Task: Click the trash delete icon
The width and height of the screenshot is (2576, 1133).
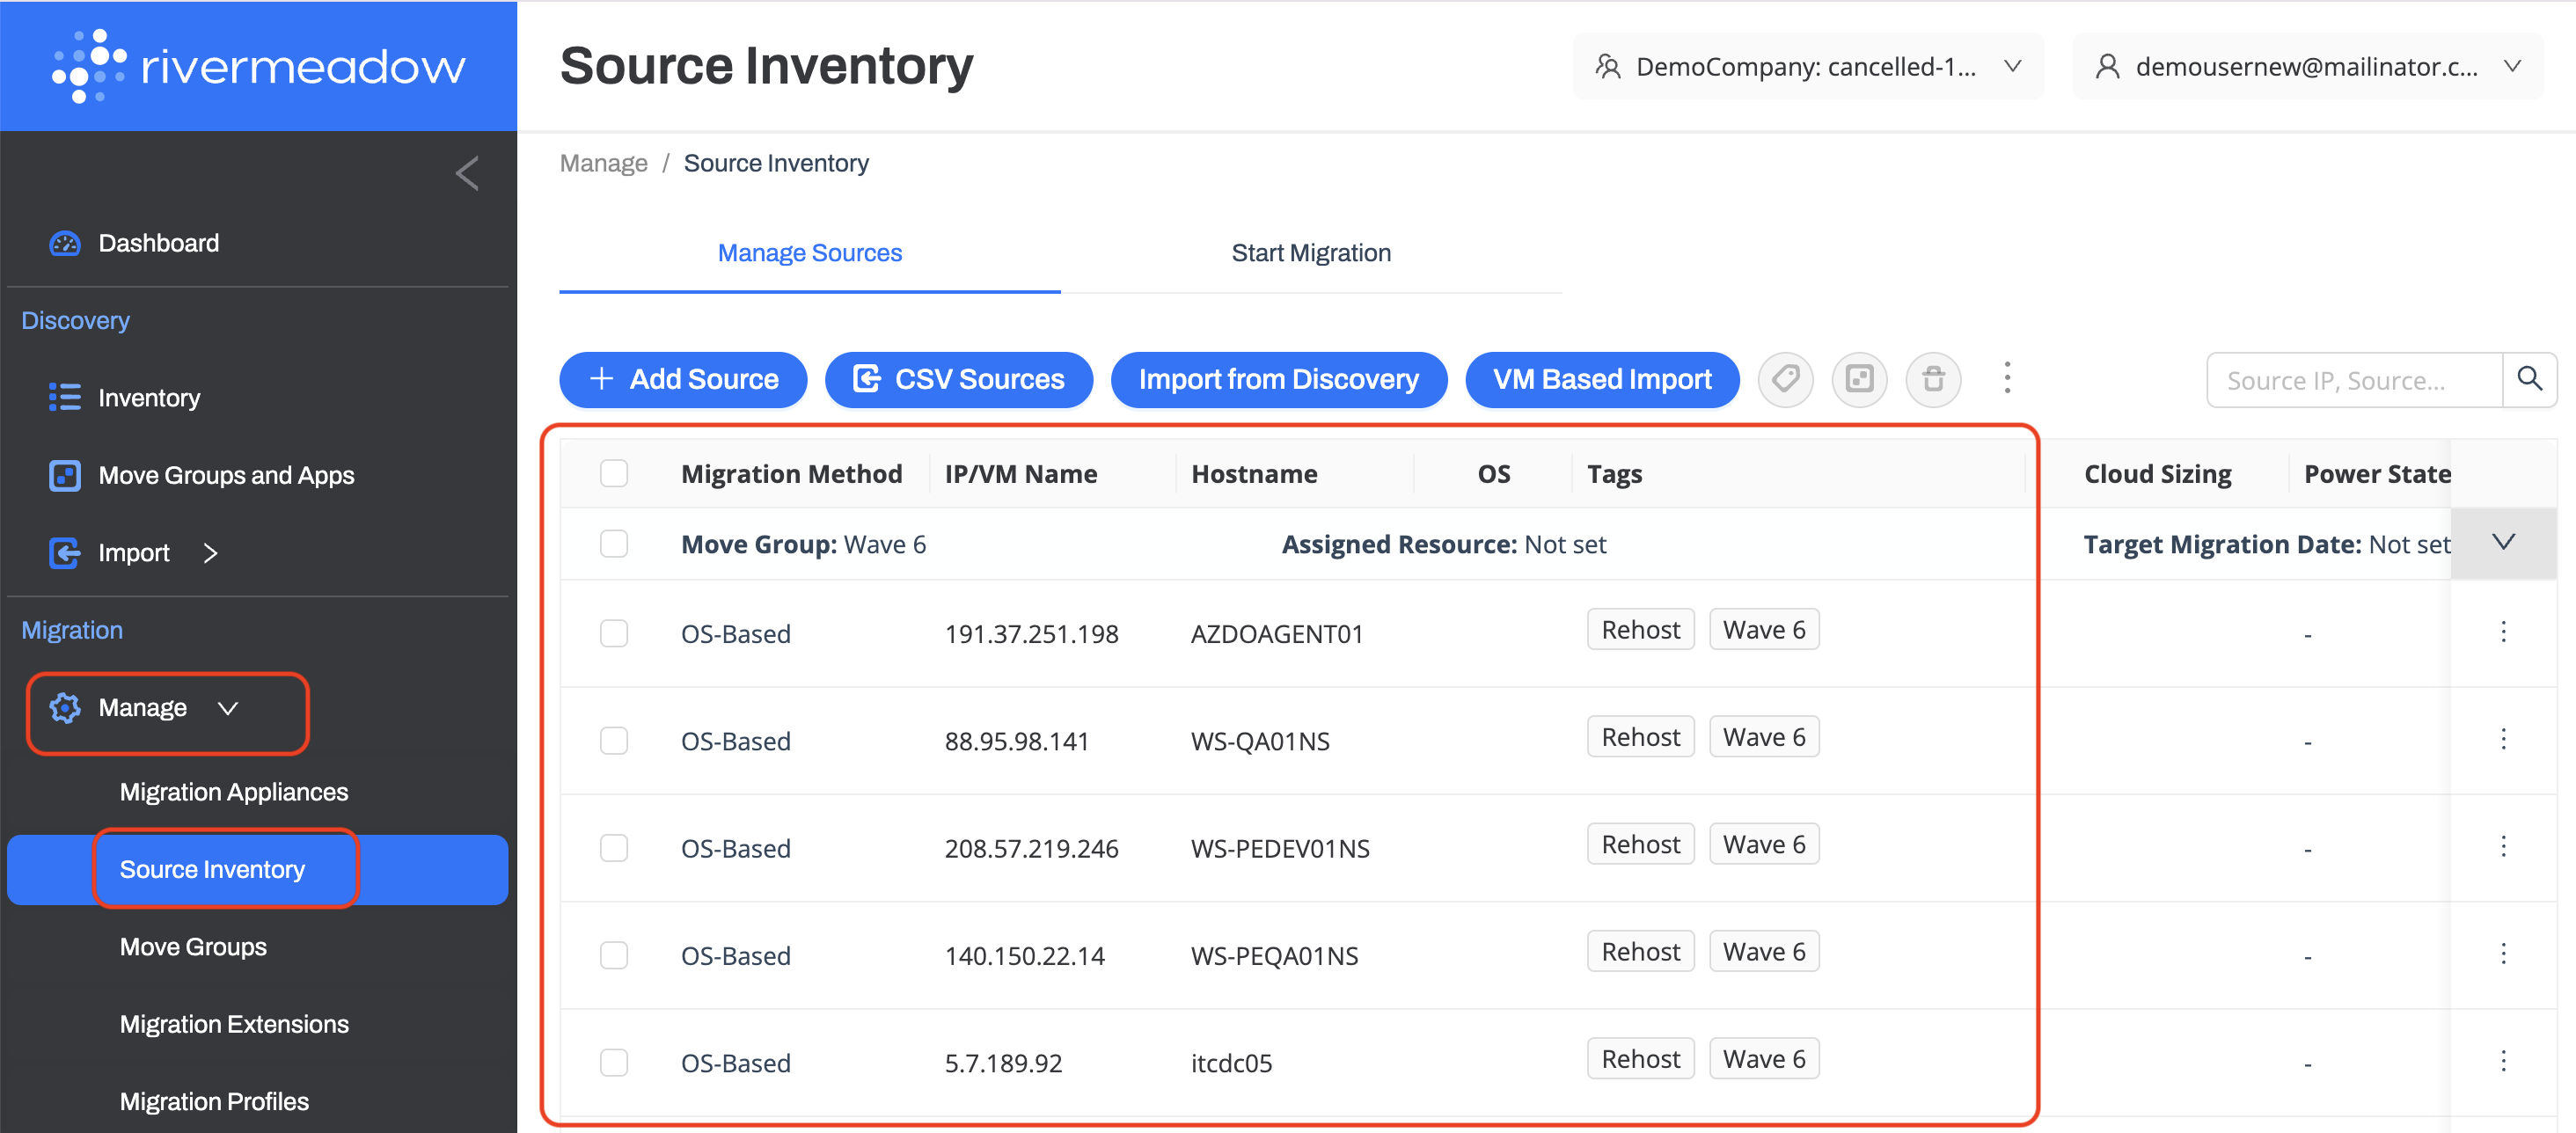Action: coord(1933,379)
